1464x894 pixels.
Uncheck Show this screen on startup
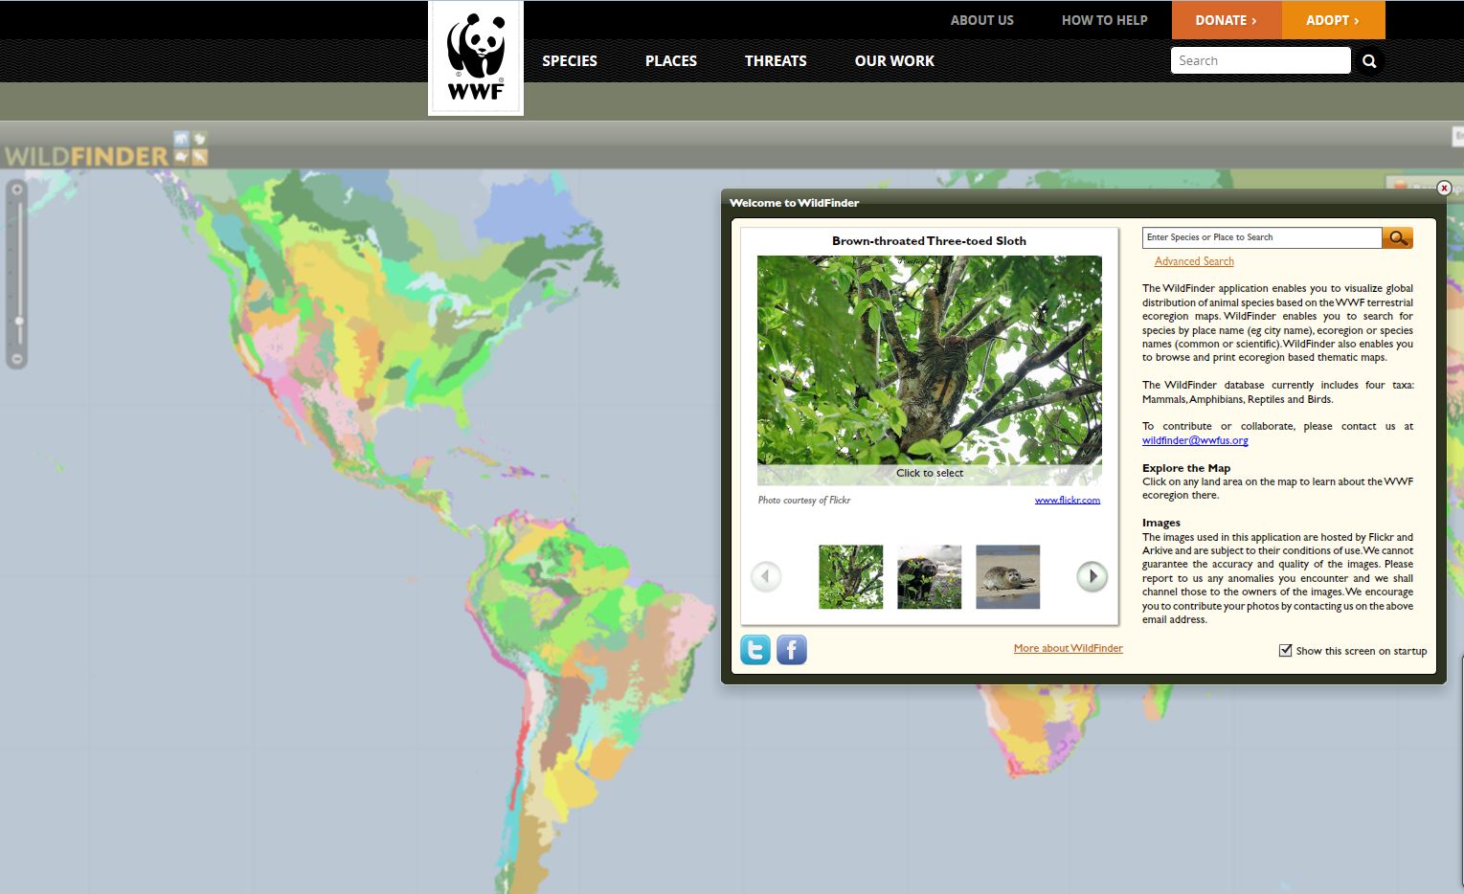1285,651
